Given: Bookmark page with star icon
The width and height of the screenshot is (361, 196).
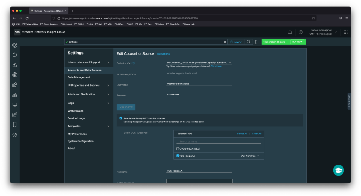Looking at the screenshot, I should point(313,18).
